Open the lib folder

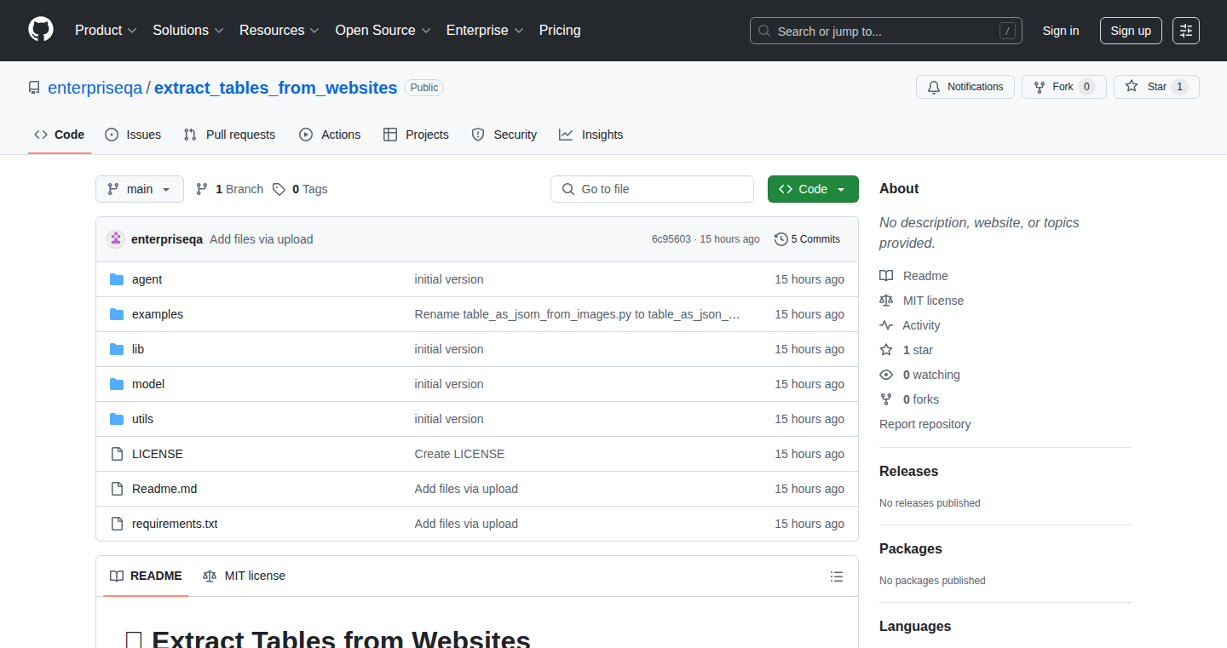[x=138, y=349]
